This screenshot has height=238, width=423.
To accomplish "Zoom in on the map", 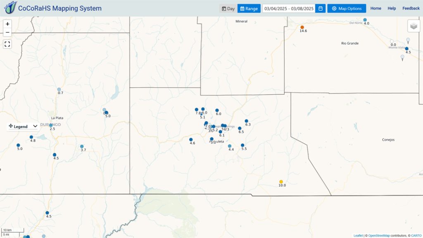I will click(x=7, y=24).
